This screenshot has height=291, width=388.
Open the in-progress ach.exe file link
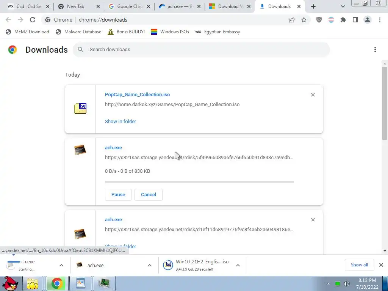[113, 147]
